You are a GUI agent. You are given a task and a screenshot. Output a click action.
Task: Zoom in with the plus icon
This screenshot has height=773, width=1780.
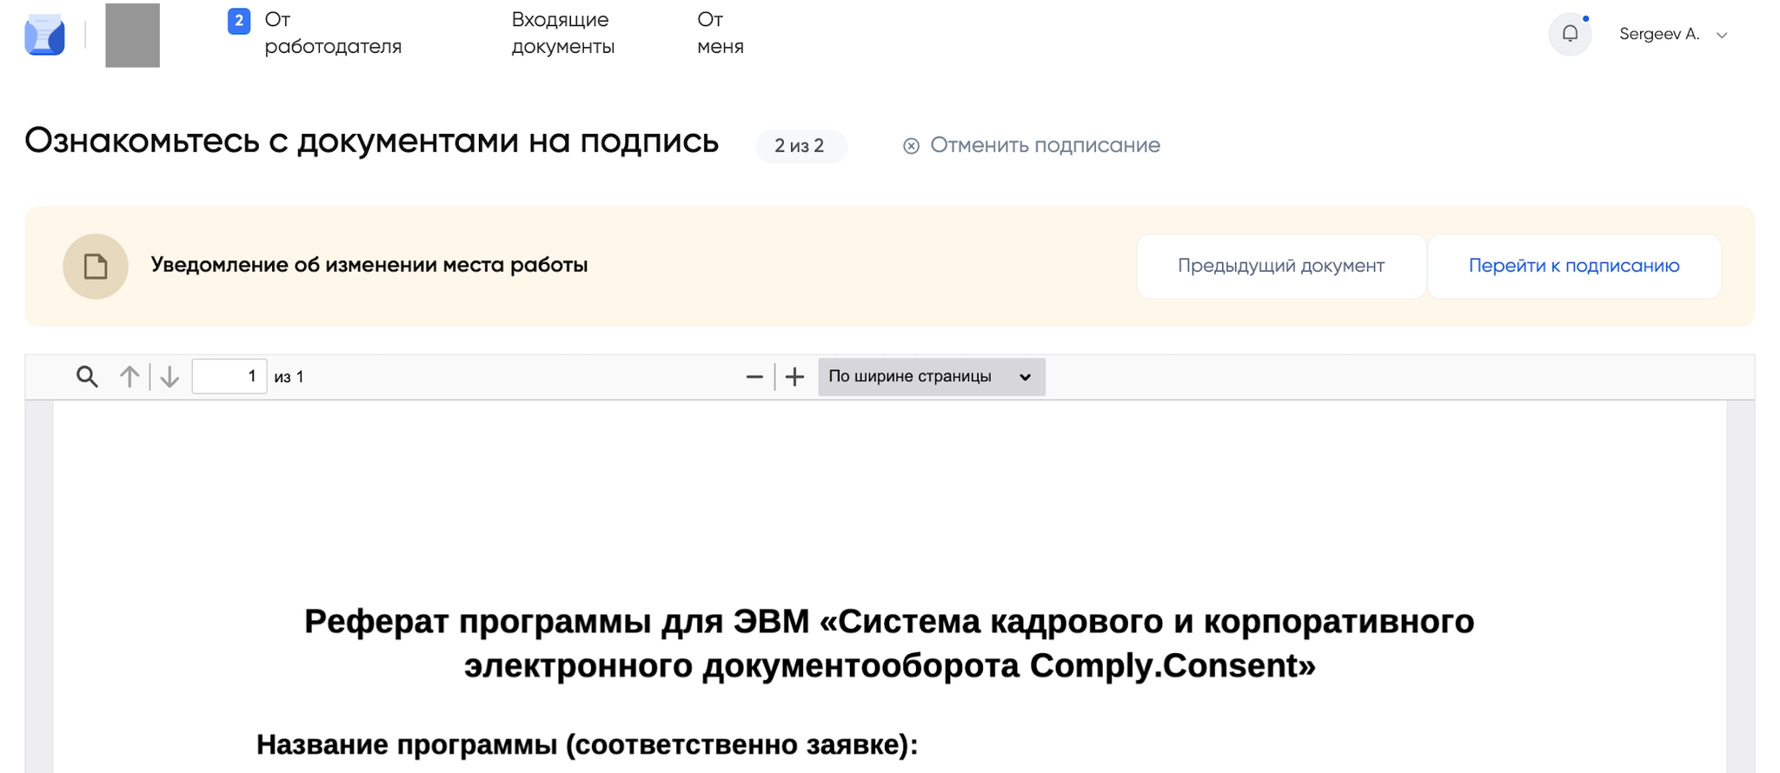pos(794,377)
